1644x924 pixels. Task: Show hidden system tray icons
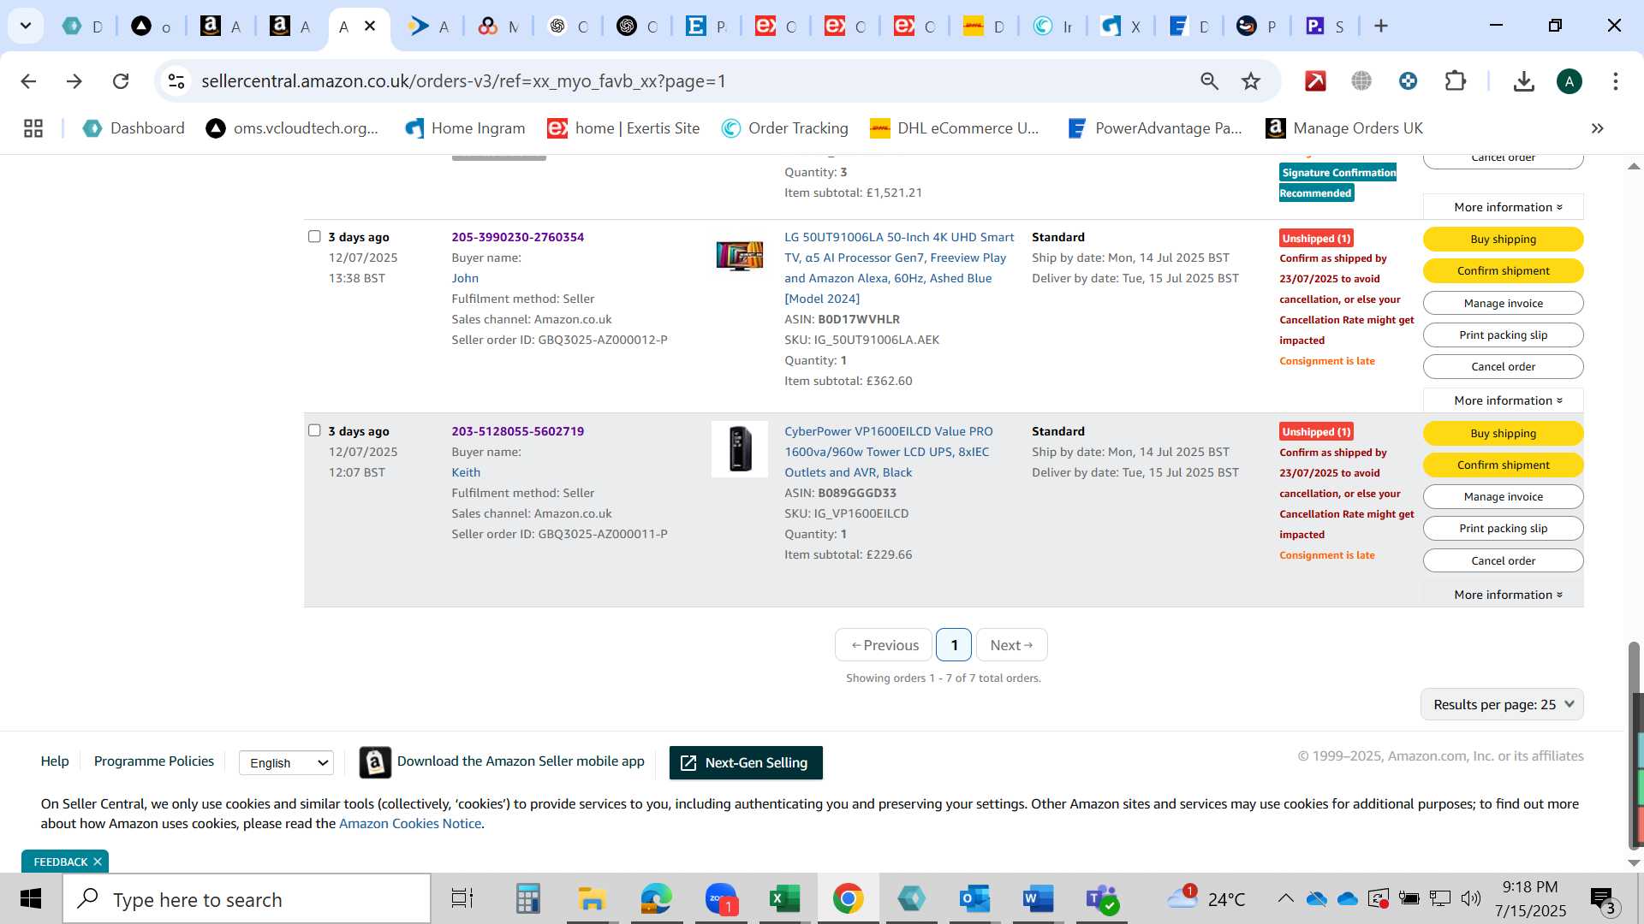click(x=1285, y=898)
